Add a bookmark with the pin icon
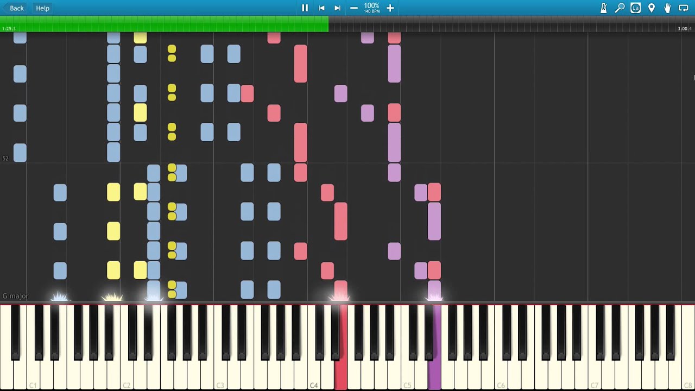This screenshot has width=695, height=391. click(652, 8)
